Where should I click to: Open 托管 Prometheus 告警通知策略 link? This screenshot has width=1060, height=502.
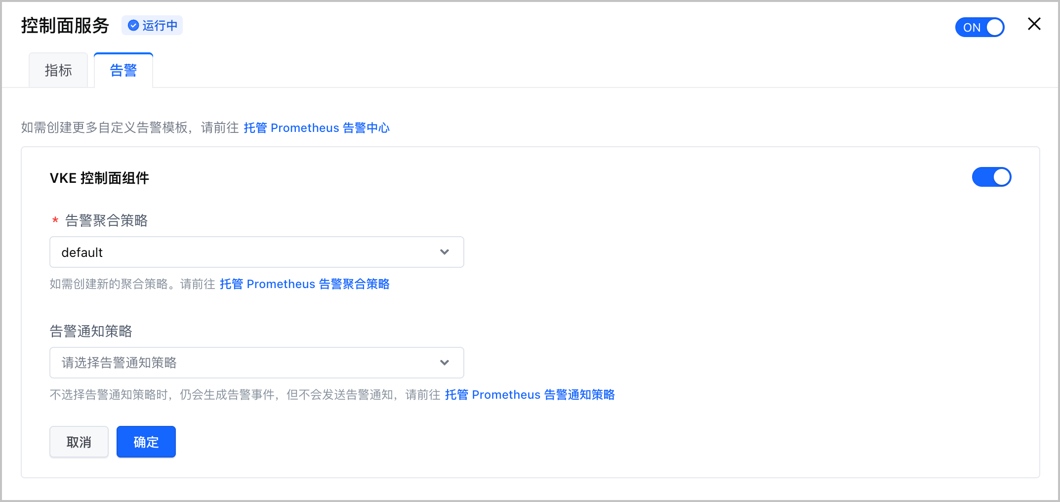(x=530, y=395)
